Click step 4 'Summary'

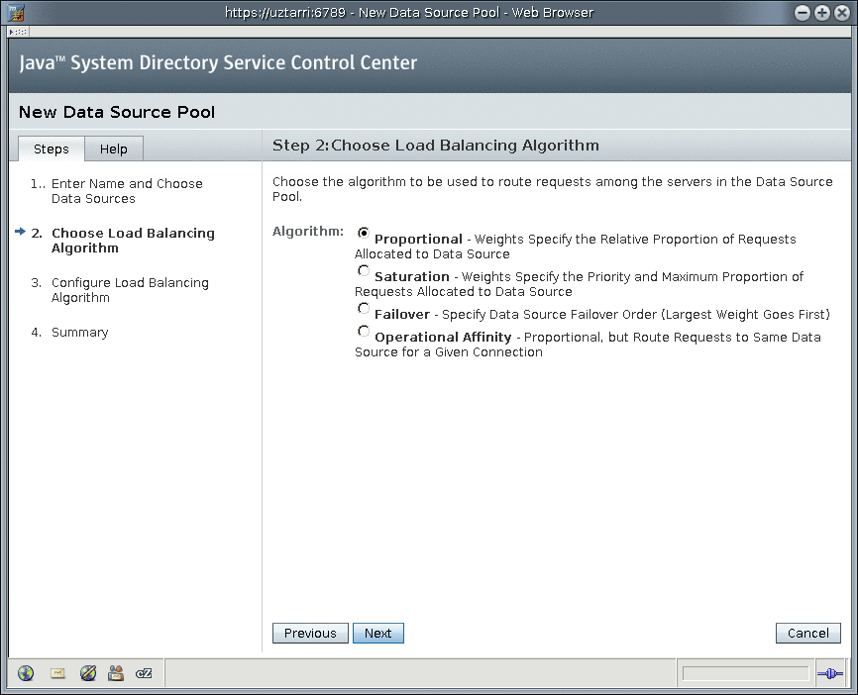coord(80,332)
